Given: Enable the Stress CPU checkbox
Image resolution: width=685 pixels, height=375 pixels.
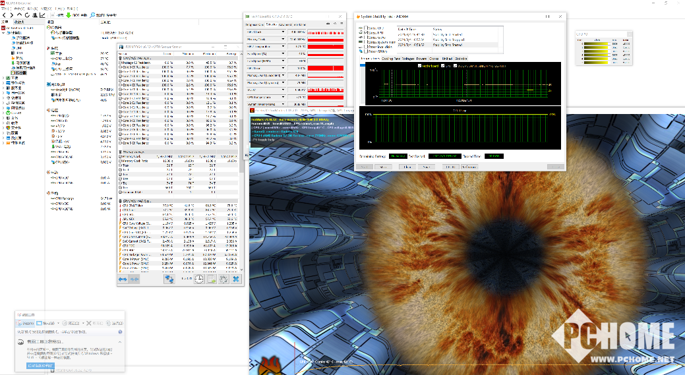Looking at the screenshot, I should [366, 28].
